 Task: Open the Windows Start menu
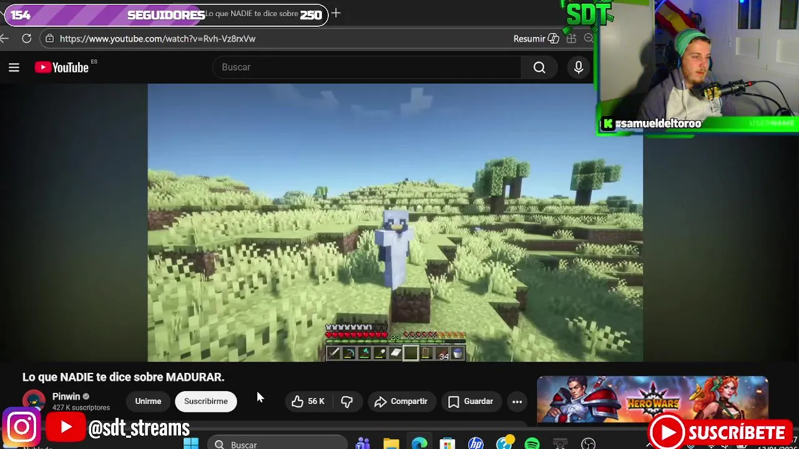[x=191, y=443]
